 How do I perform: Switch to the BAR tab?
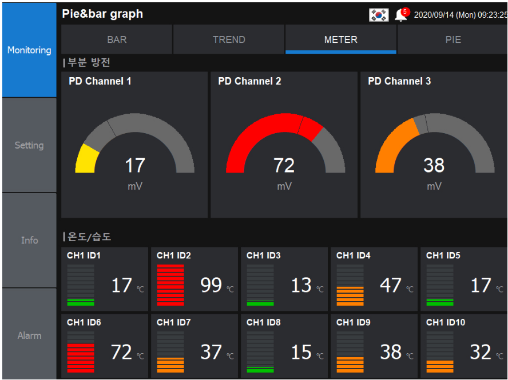tap(117, 39)
